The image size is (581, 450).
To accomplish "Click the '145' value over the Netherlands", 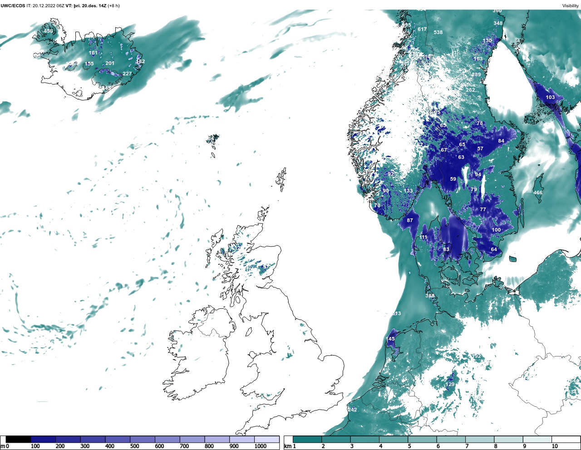I will tap(390, 339).
